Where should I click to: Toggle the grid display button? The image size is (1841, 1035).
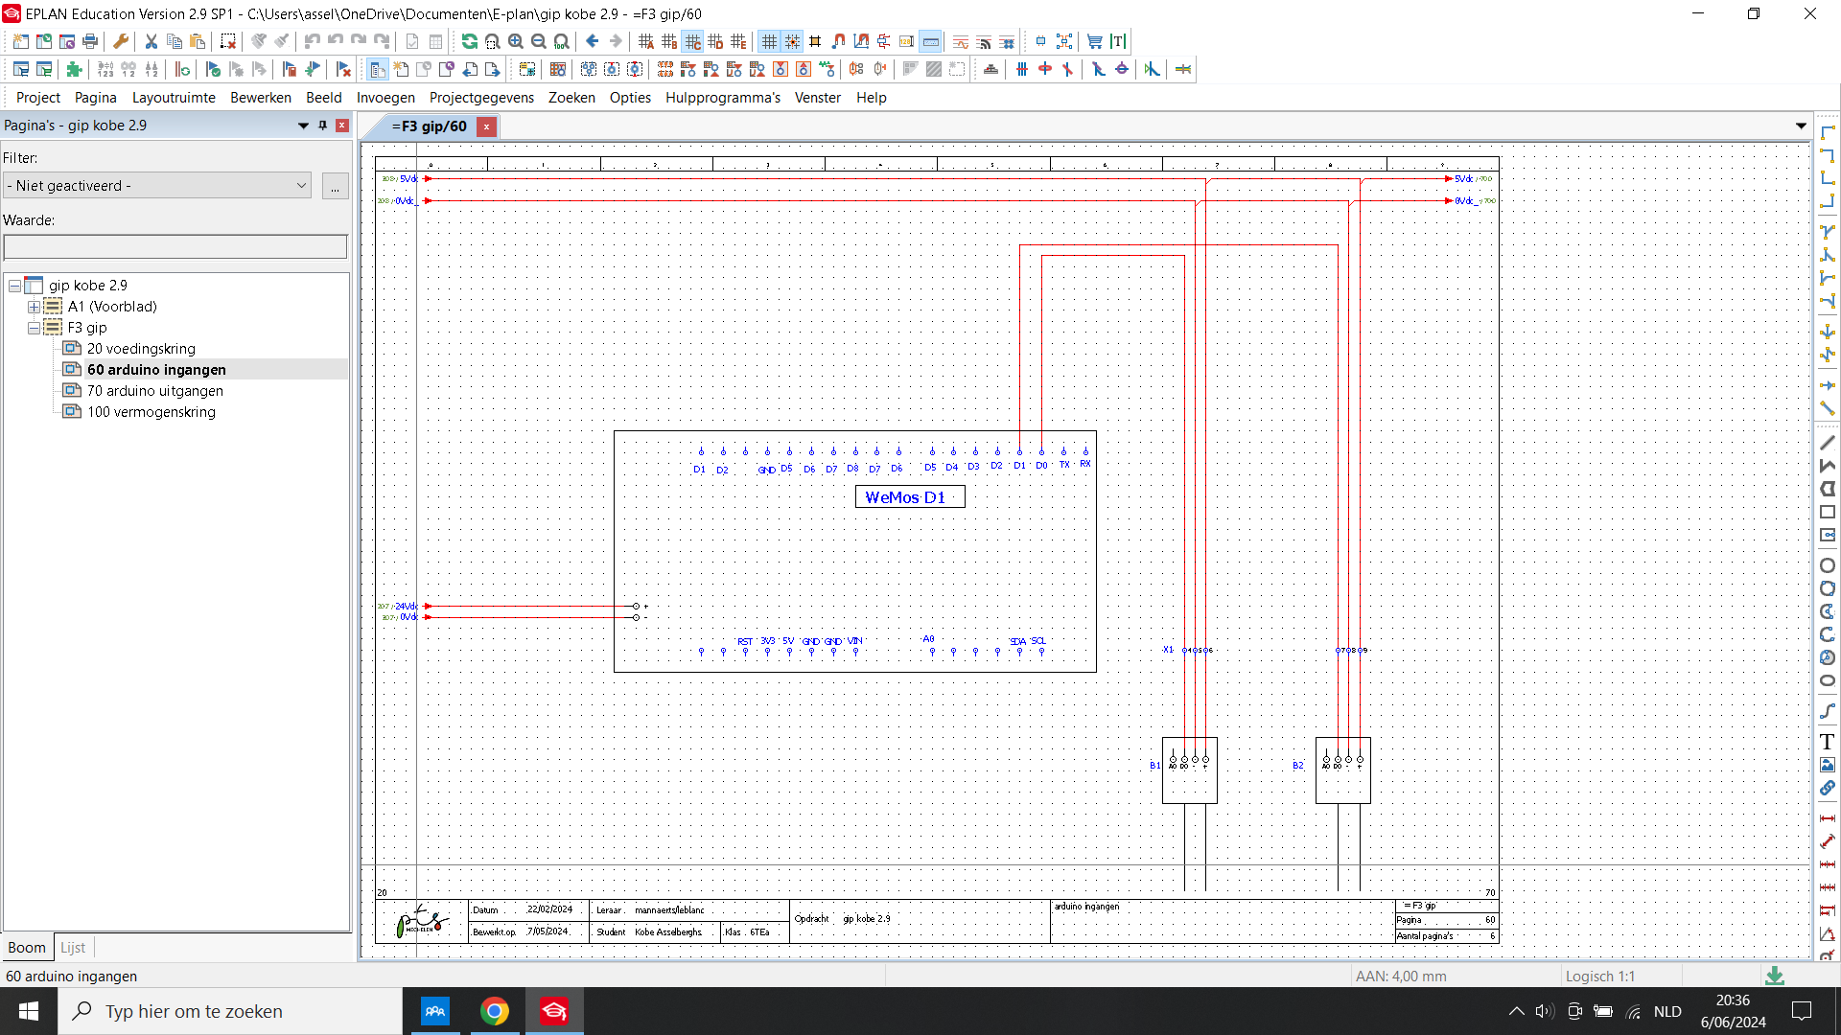pyautogui.click(x=769, y=41)
